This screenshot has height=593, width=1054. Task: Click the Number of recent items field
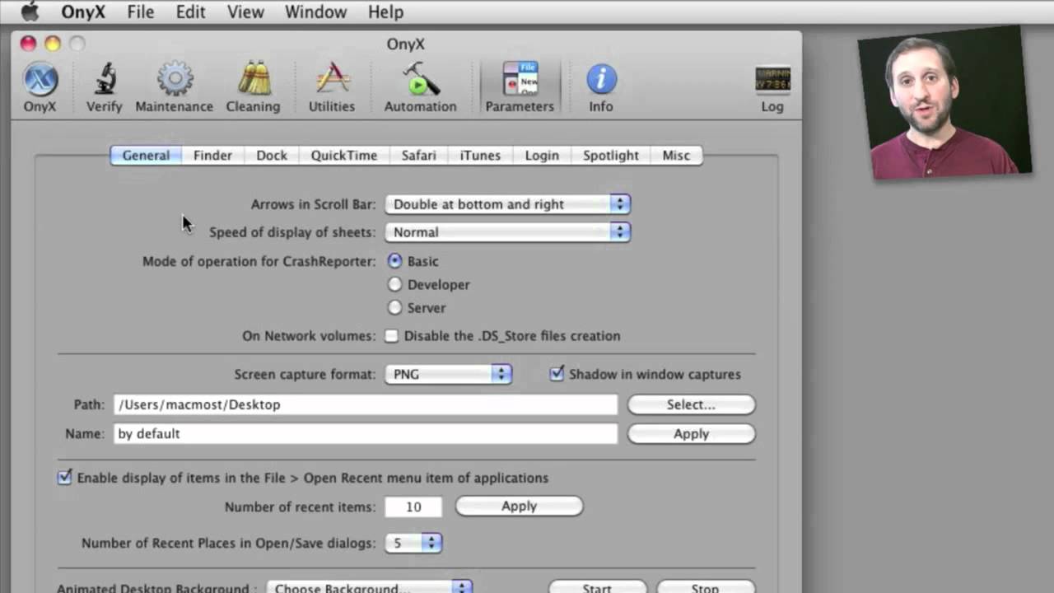point(413,507)
